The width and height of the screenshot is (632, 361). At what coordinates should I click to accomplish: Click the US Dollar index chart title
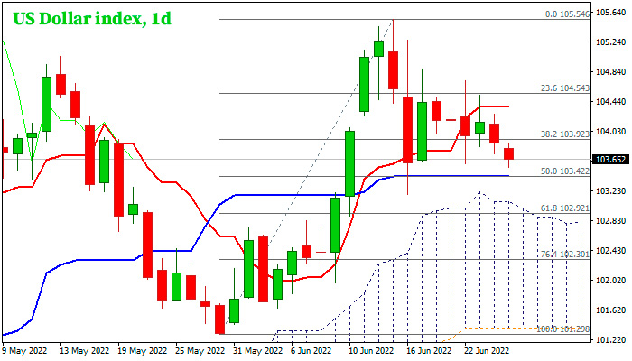(88, 18)
